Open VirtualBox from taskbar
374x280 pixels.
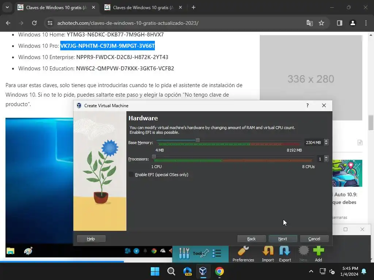tap(203, 271)
